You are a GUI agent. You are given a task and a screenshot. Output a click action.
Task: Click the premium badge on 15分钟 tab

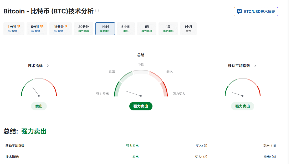(x=66, y=26)
